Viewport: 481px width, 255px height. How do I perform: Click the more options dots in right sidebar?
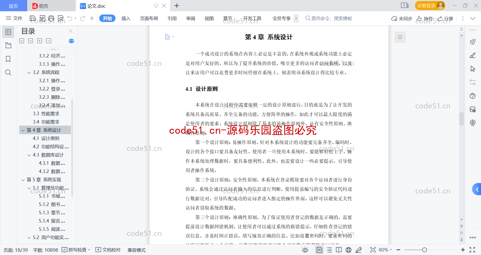point(473,237)
